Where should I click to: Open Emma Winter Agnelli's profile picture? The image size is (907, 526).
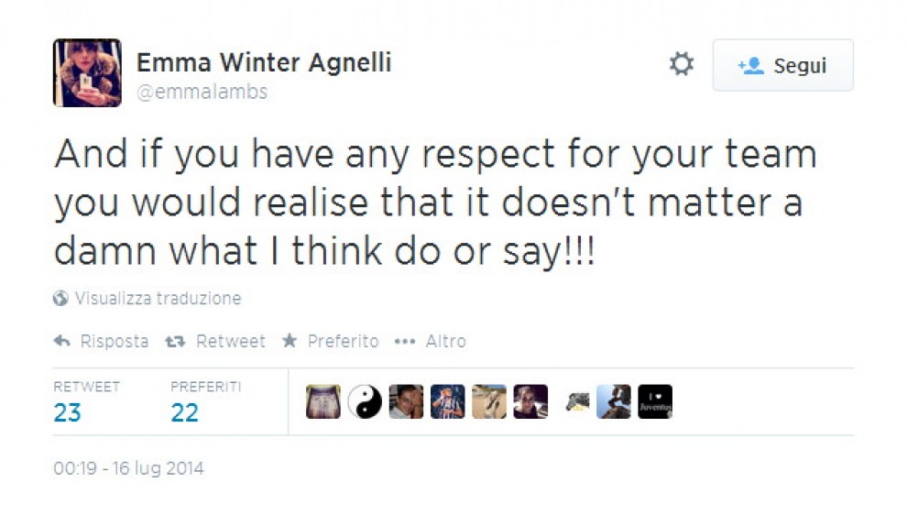point(87,73)
